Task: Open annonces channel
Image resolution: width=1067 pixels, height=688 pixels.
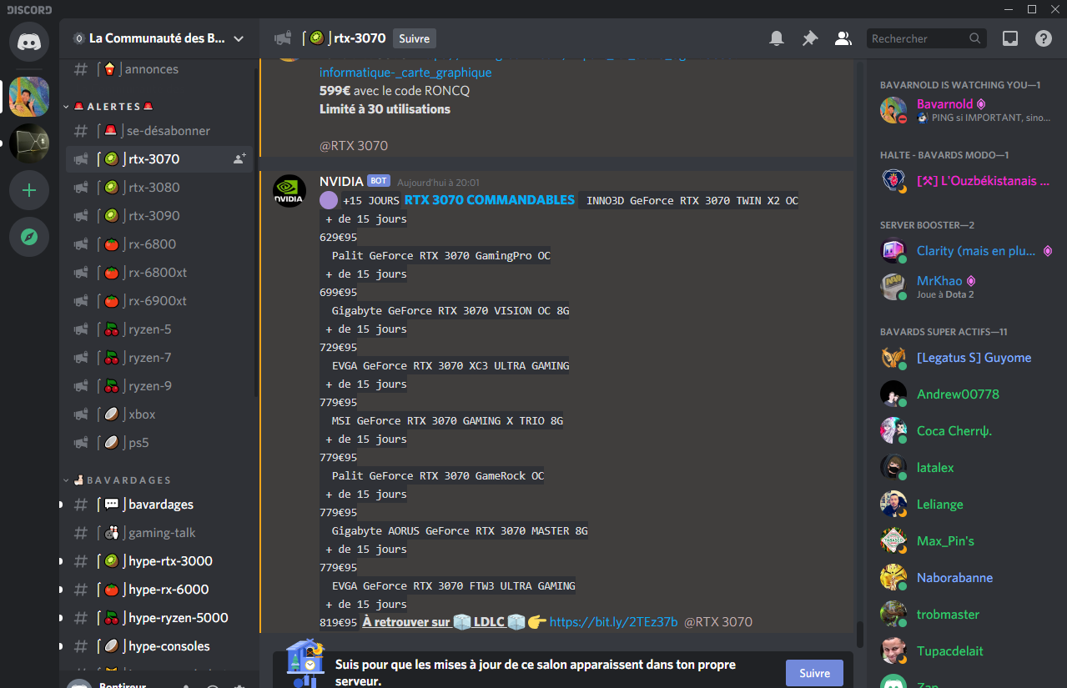Action: tap(159, 69)
